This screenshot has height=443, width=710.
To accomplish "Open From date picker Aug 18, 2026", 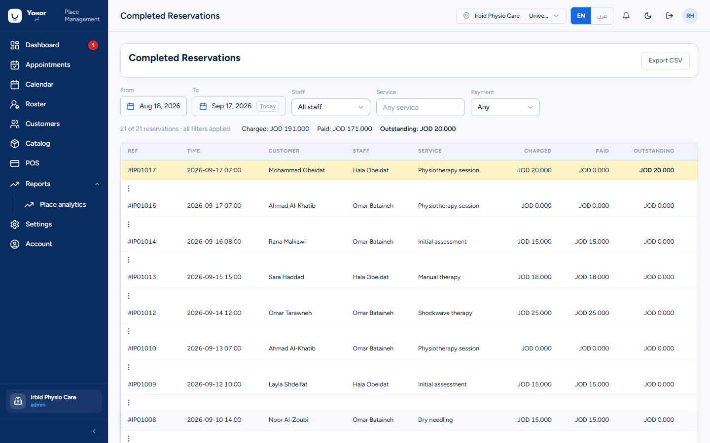I will pyautogui.click(x=153, y=106).
